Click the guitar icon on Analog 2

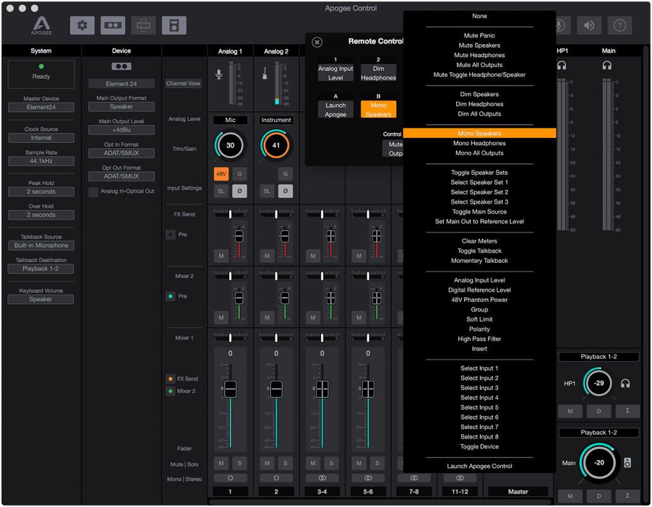tap(265, 73)
